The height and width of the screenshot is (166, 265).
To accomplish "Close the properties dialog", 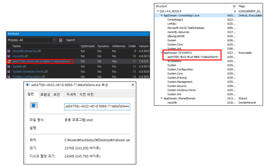I will coord(133,85).
